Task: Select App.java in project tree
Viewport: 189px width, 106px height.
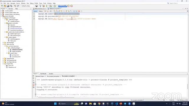Action: [x=12, y=25]
